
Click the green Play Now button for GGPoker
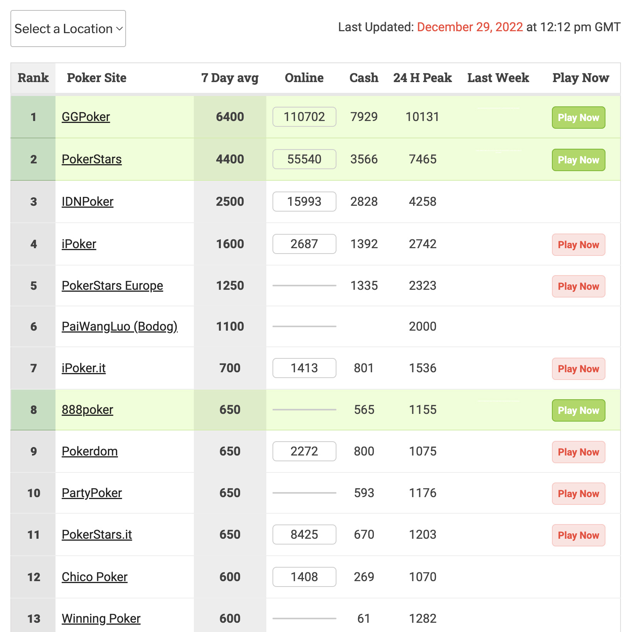click(x=578, y=118)
